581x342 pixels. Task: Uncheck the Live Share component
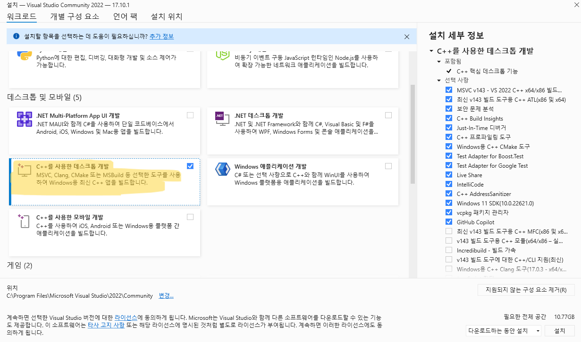pos(448,175)
